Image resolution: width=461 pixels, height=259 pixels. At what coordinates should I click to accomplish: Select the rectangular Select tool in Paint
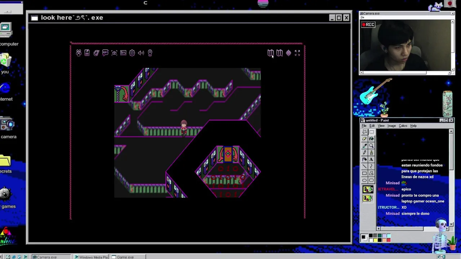click(x=371, y=132)
